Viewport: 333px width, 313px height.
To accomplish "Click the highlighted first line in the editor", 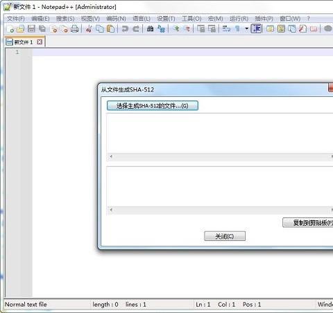I will pyautogui.click(x=182, y=53).
